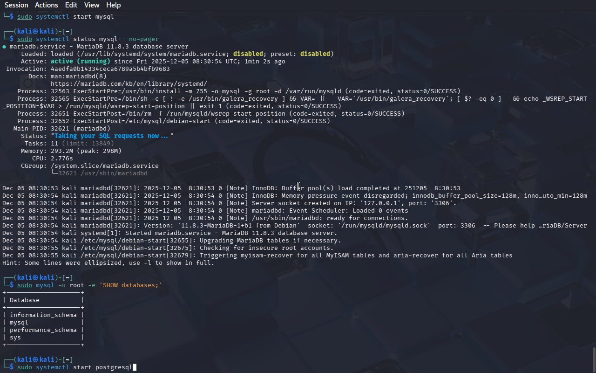The height and width of the screenshot is (373, 596).
Task: Click the 'Taking your SQL requests now' status
Action: click(112, 136)
